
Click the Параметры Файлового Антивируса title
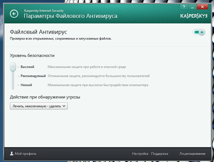[71, 16]
